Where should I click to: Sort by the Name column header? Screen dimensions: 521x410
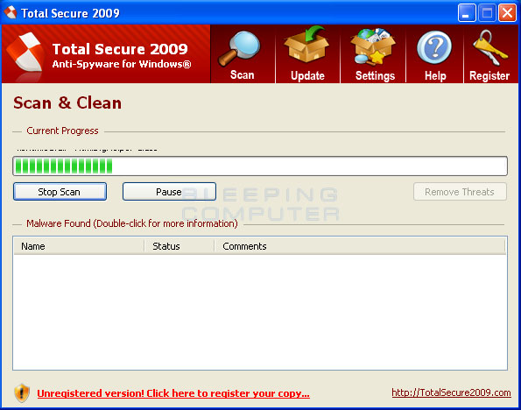79,246
